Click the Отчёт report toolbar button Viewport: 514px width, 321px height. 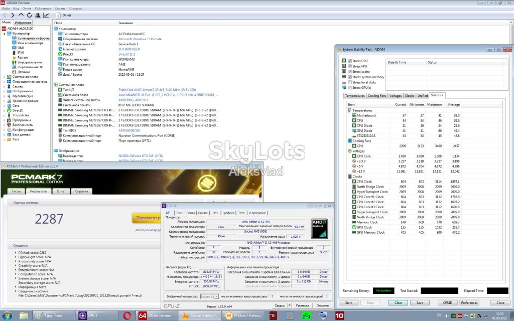[x=64, y=15]
